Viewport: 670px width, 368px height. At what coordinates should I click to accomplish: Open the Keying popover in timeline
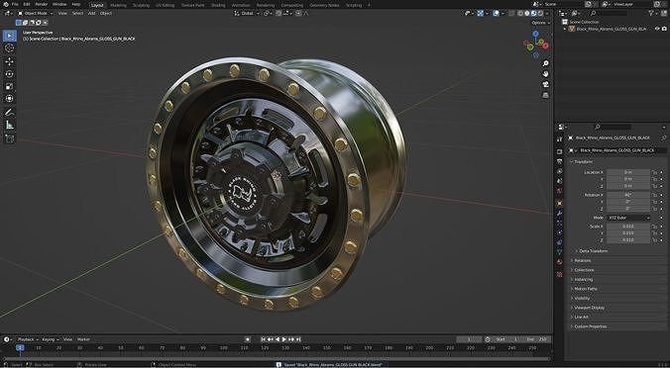(x=51, y=339)
